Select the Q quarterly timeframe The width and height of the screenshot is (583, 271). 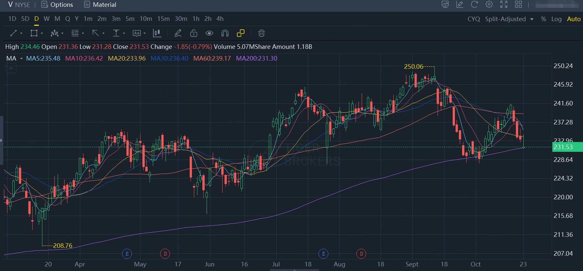(x=67, y=19)
